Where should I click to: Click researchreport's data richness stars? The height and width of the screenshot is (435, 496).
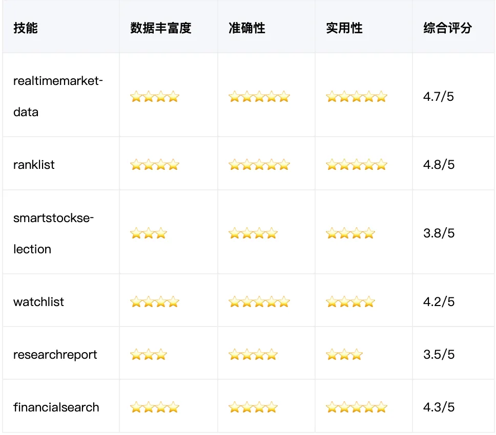coord(149,355)
